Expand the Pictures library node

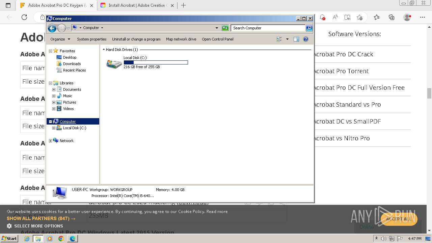54,102
